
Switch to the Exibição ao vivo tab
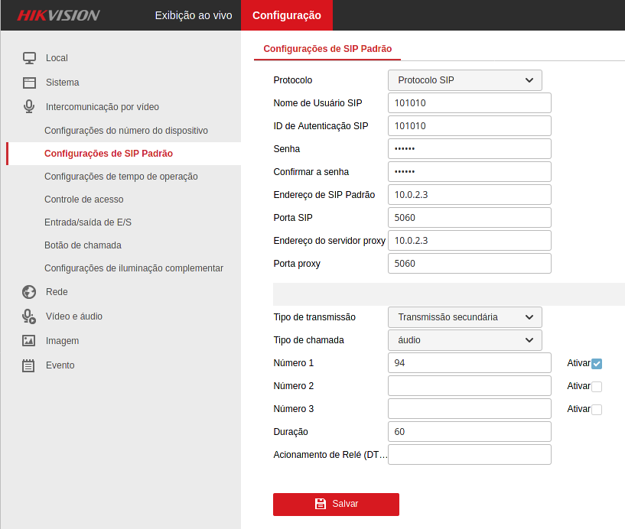click(193, 15)
